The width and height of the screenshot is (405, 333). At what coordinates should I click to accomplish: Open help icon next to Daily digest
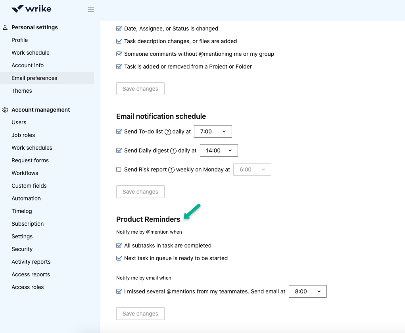coord(174,151)
